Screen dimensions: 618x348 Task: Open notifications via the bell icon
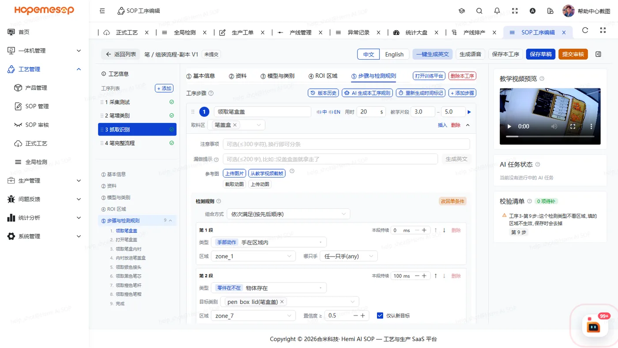497,11
